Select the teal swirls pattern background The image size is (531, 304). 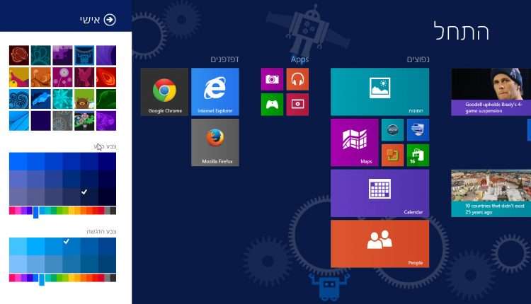click(40, 55)
